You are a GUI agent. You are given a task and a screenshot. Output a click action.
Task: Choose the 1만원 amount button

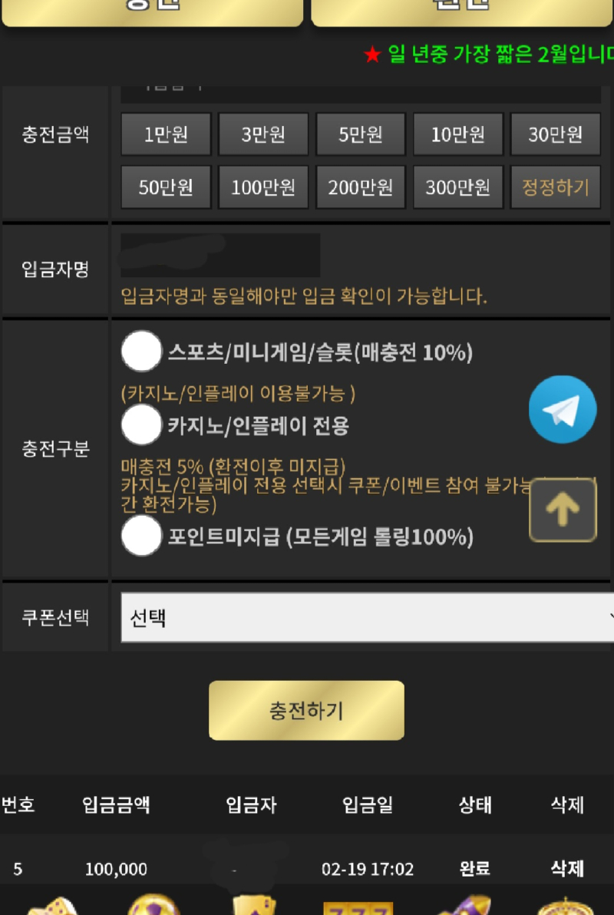[166, 134]
